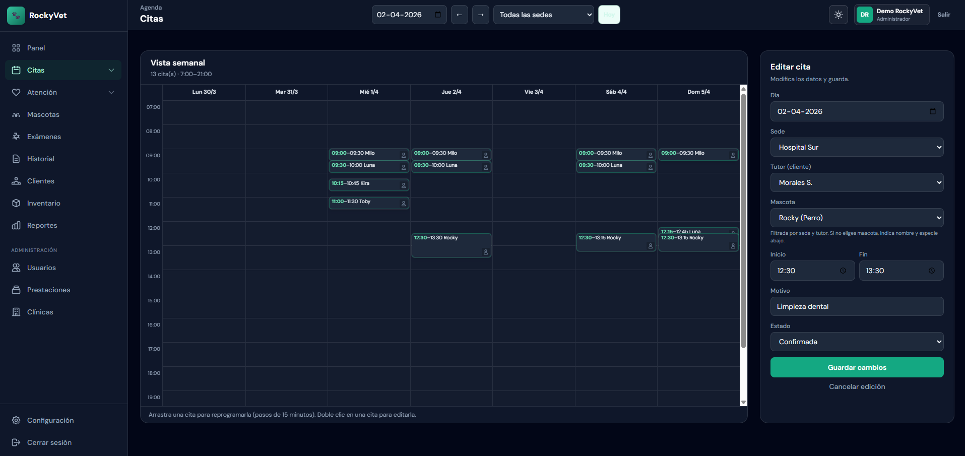The width and height of the screenshot is (965, 456).
Task: Click the previous week arrow button
Action: pyautogui.click(x=459, y=15)
